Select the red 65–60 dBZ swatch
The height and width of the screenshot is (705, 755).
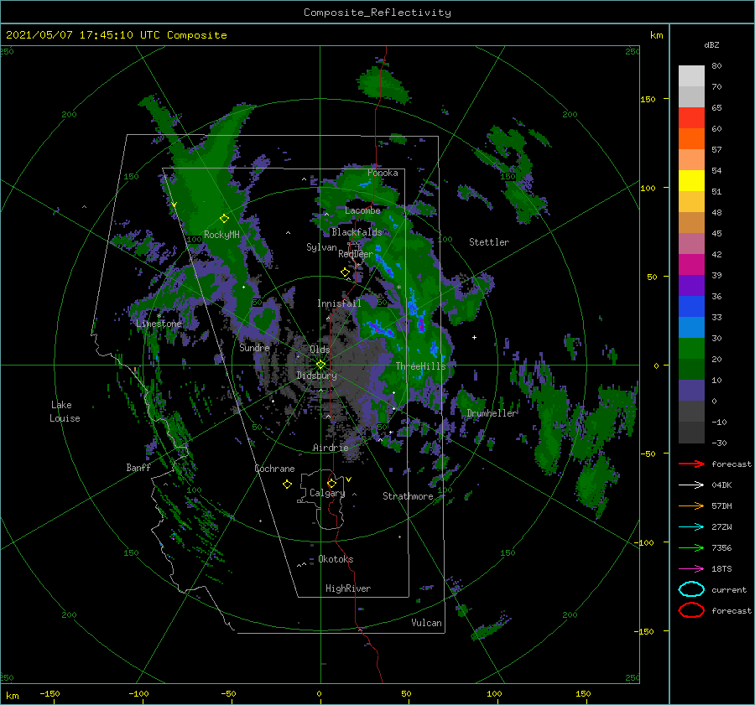691,117
